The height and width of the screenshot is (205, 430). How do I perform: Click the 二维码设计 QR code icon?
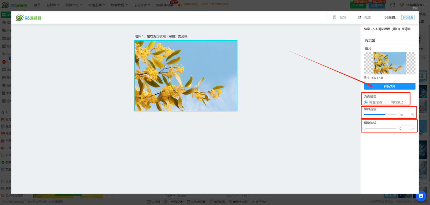(x=165, y=202)
